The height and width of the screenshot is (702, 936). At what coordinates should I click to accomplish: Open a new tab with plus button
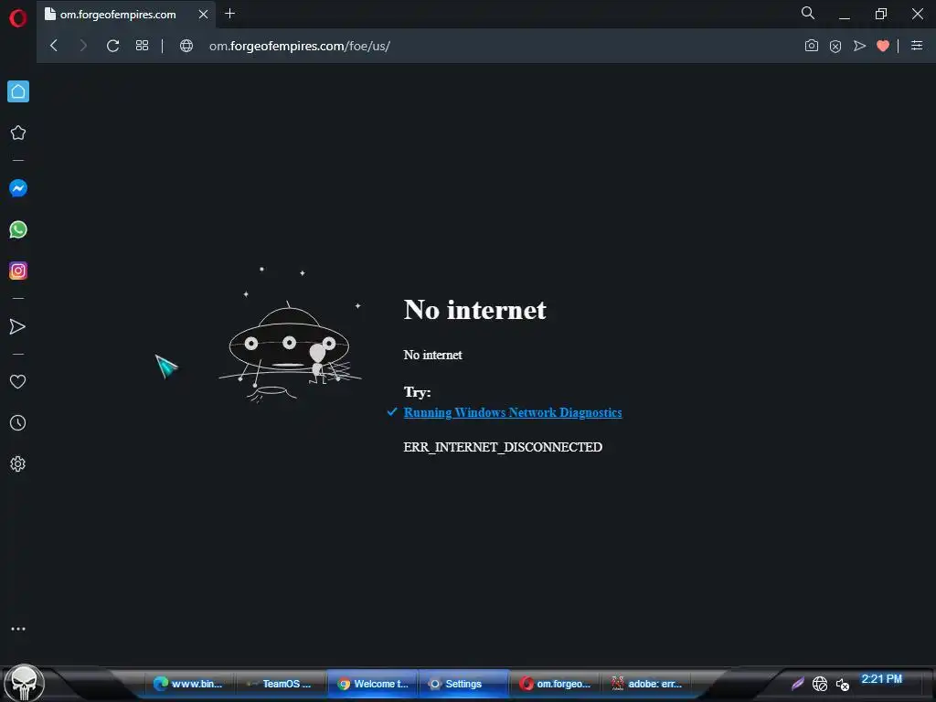(229, 13)
